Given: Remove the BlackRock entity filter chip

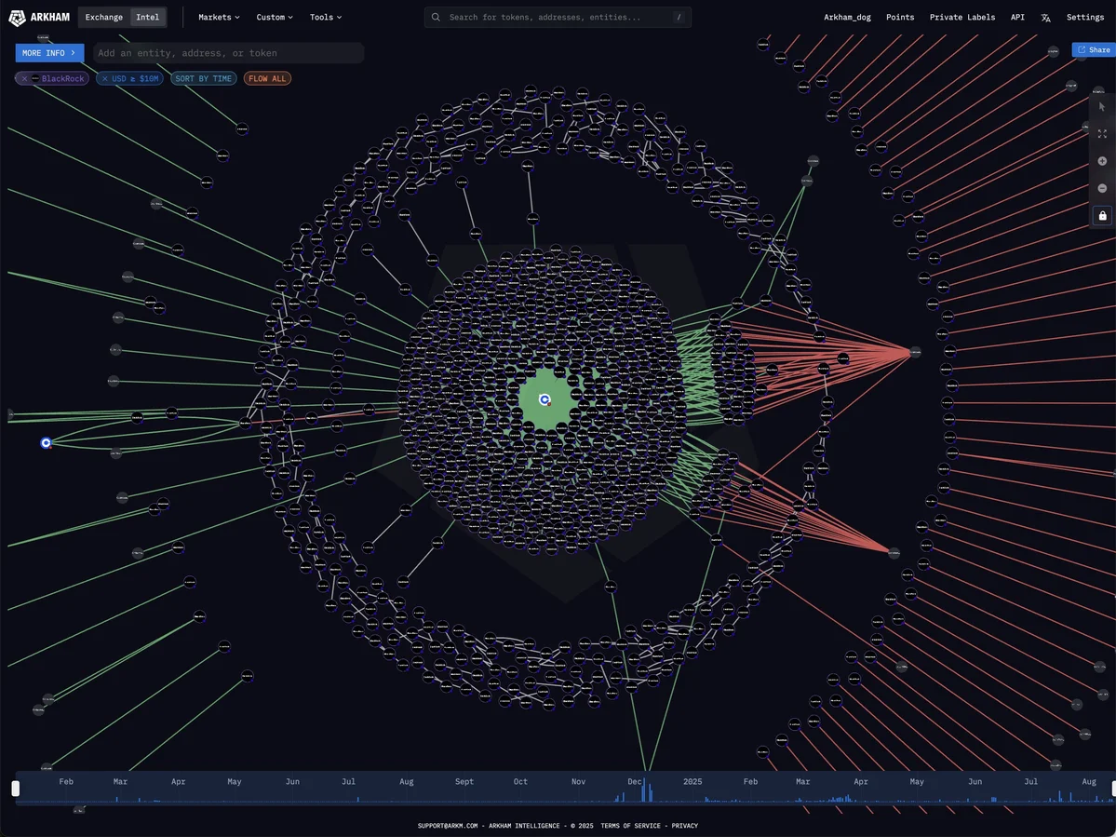Looking at the screenshot, I should pyautogui.click(x=24, y=79).
